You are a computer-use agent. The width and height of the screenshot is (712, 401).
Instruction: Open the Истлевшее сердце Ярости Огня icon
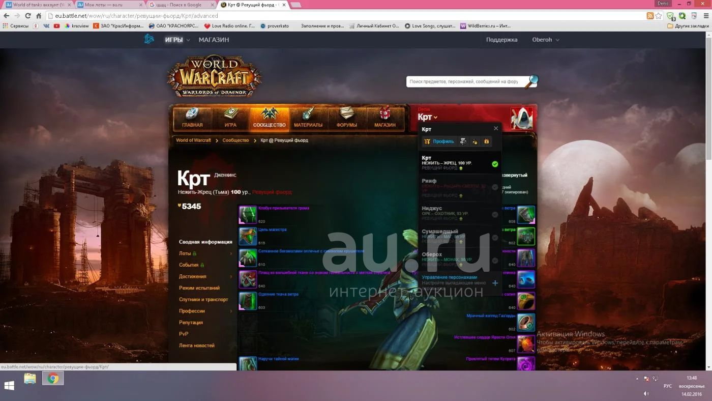tap(526, 343)
